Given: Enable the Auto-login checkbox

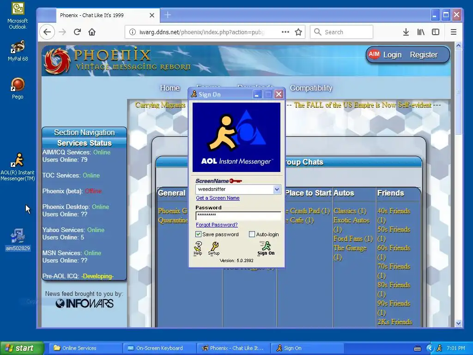Looking at the screenshot, I should coord(252,234).
